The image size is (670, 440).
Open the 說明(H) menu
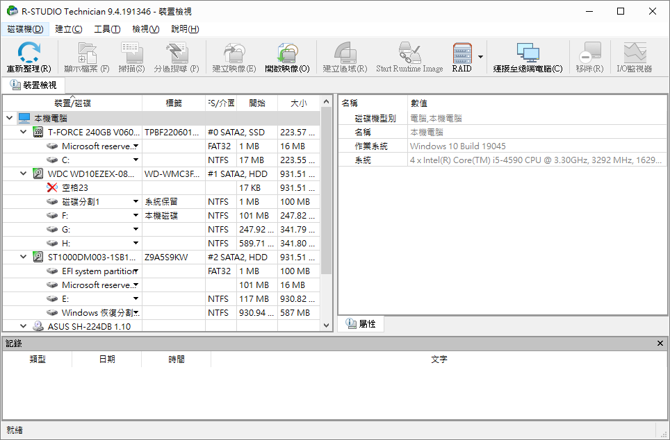(x=185, y=29)
